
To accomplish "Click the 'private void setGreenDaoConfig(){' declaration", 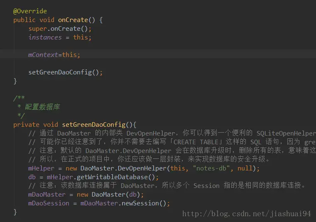I will click(75, 125).
